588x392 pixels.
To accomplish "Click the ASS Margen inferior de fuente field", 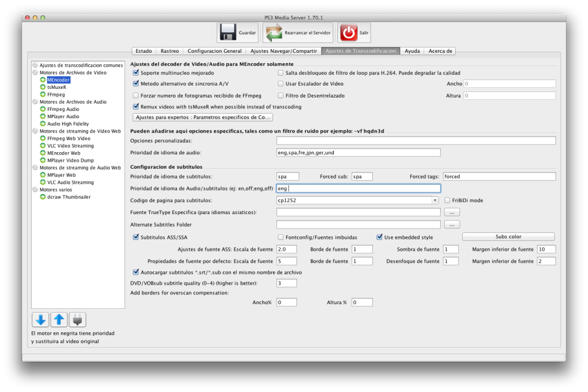I will (x=546, y=249).
